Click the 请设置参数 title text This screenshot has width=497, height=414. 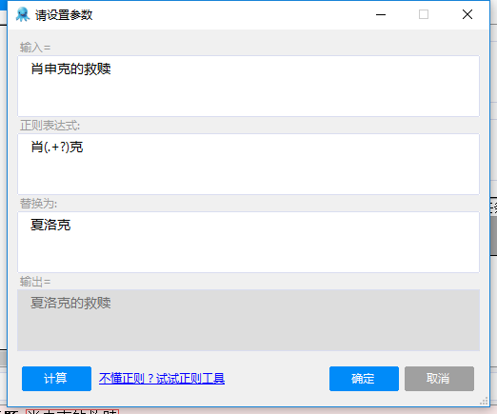click(x=64, y=15)
